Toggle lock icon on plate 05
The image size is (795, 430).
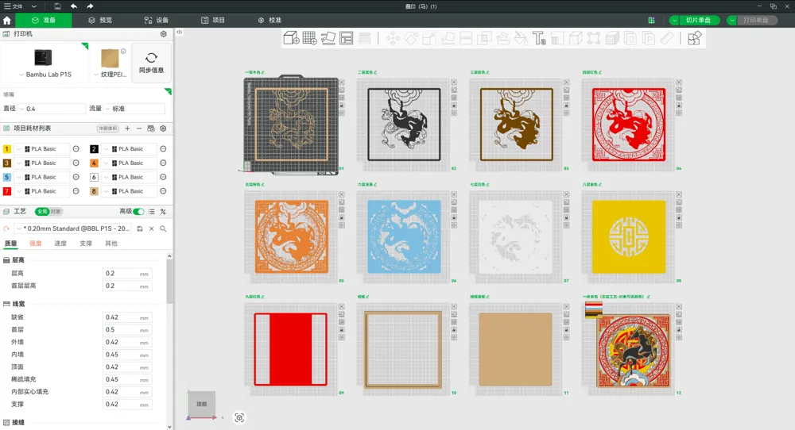(342, 217)
